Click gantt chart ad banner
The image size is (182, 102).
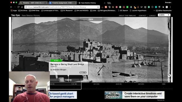63,95
